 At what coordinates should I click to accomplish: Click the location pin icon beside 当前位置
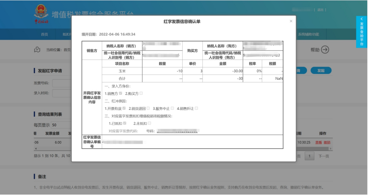tap(37, 49)
